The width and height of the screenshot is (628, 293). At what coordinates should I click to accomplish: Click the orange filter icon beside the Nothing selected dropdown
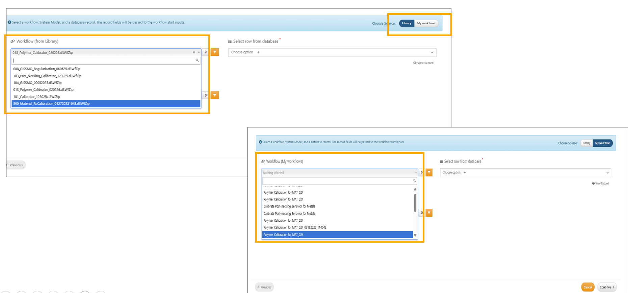[429, 172]
